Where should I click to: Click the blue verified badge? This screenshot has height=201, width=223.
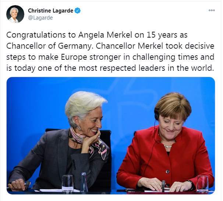click(x=77, y=11)
